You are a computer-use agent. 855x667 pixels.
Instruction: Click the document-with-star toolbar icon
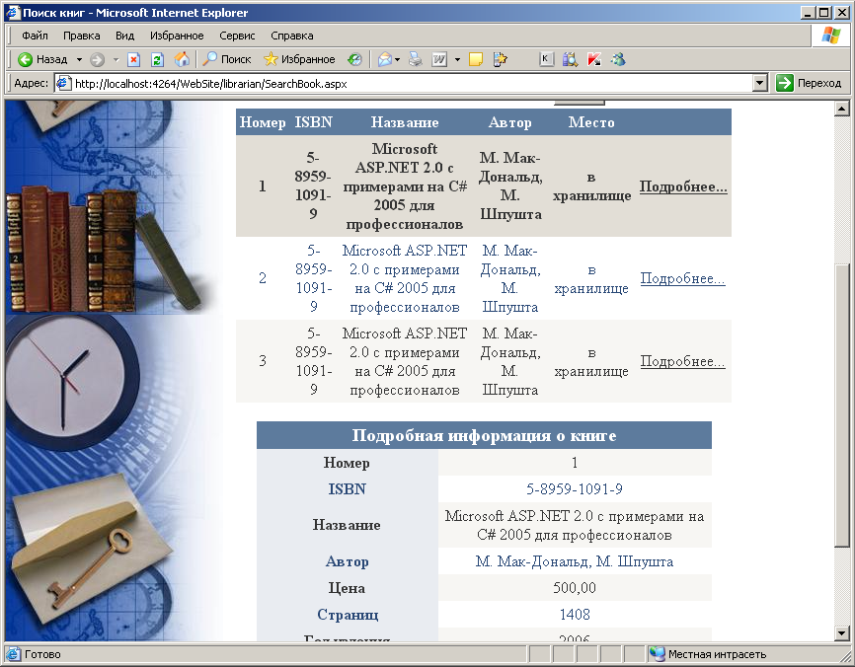(500, 59)
